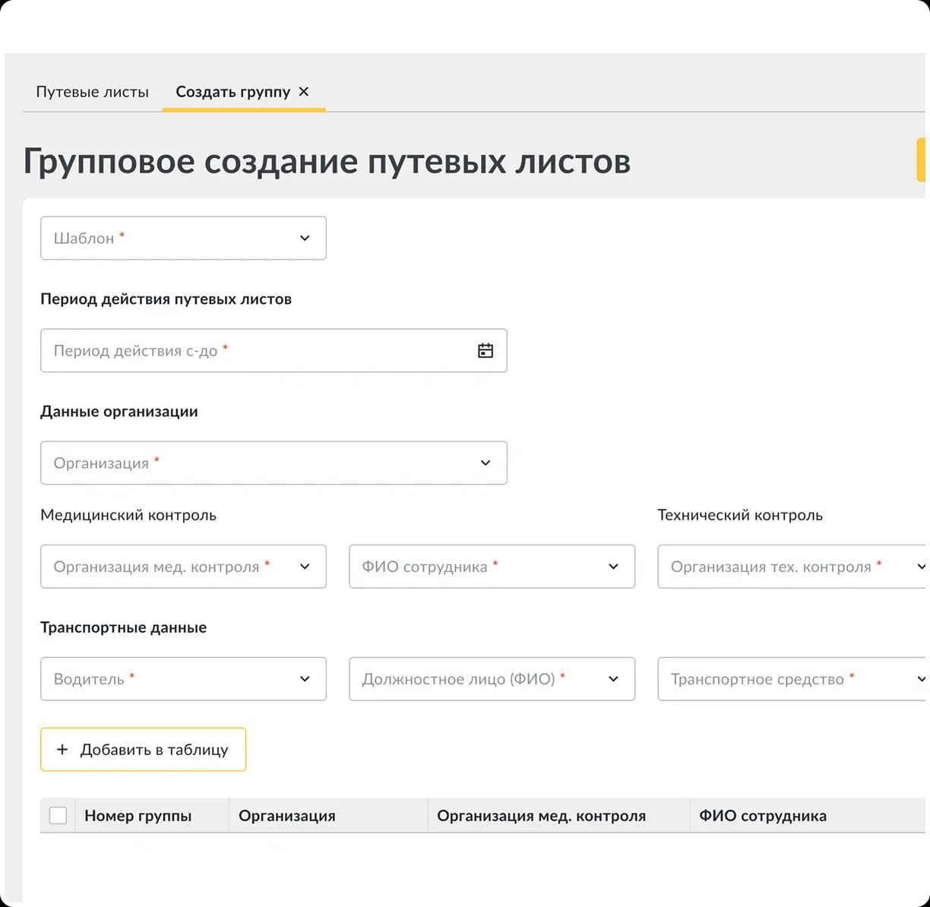Focus the Период действия с-до field
Viewport: 930px width, 907px height.
tap(274, 350)
